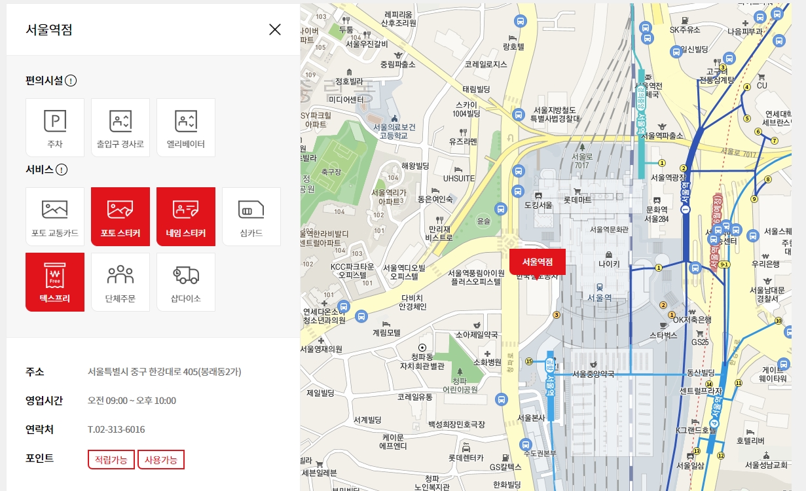Choose the 포토 스티커 service tile
The image size is (806, 491).
click(x=120, y=217)
